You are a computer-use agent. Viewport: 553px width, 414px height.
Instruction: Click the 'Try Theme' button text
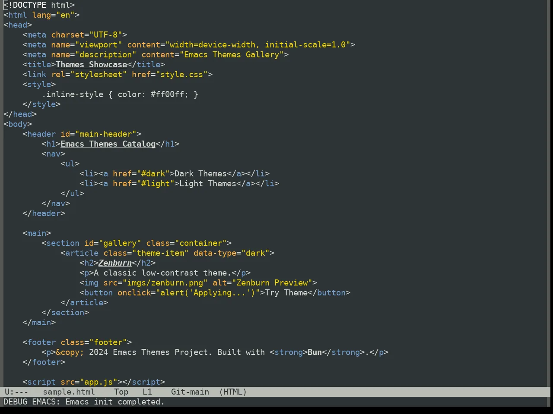(x=286, y=293)
